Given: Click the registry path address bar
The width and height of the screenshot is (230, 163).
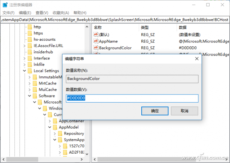Looking at the screenshot, I should [x=115, y=20].
